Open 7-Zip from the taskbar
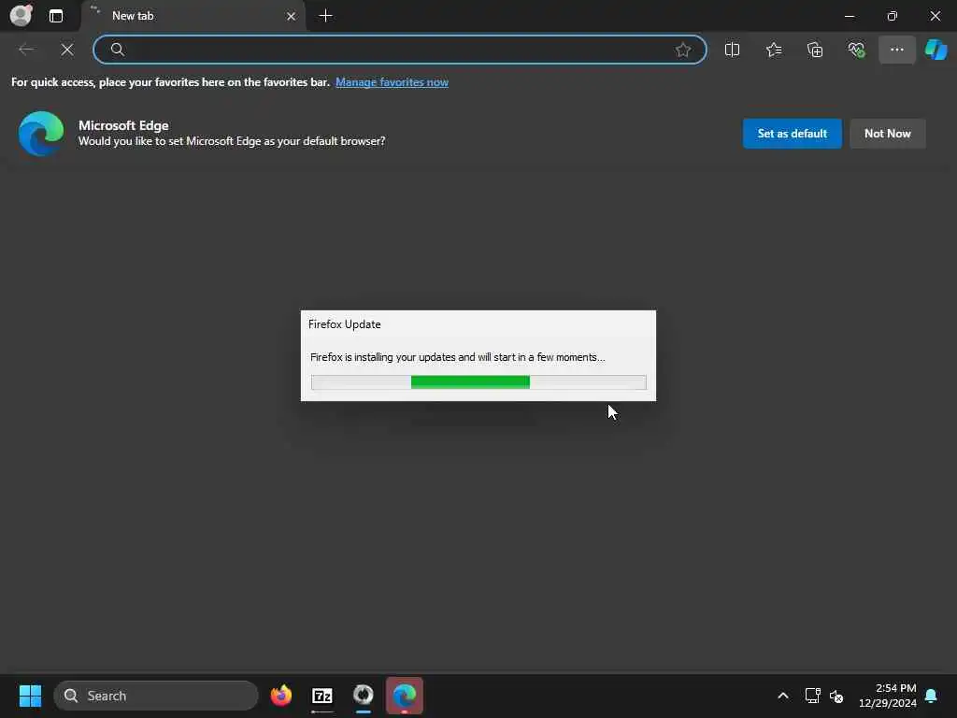The image size is (957, 718). [x=322, y=696]
